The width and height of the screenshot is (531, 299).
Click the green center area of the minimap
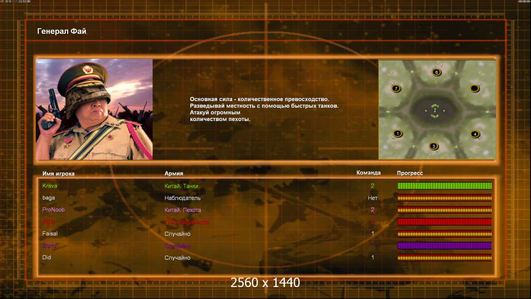(435, 111)
